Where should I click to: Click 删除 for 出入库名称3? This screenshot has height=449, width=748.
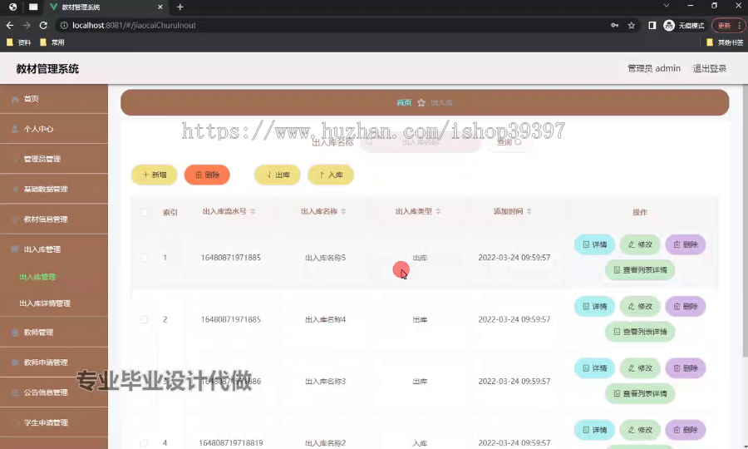tap(686, 368)
